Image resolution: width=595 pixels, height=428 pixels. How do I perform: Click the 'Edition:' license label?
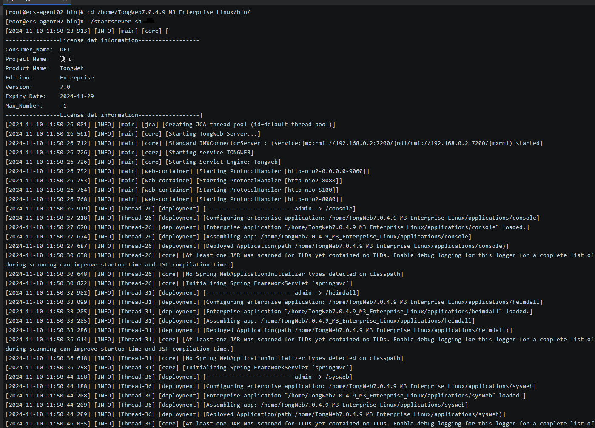[x=19, y=77]
